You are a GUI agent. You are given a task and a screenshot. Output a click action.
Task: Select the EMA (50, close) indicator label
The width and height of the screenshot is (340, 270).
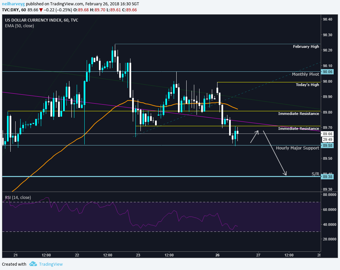point(20,26)
